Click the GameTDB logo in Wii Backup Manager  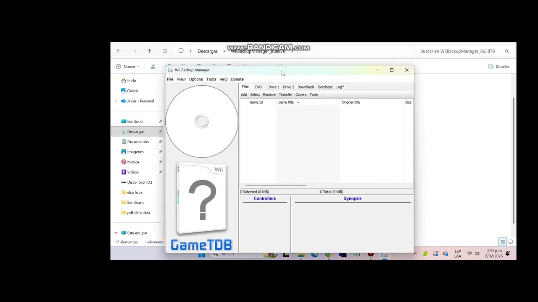pos(201,245)
